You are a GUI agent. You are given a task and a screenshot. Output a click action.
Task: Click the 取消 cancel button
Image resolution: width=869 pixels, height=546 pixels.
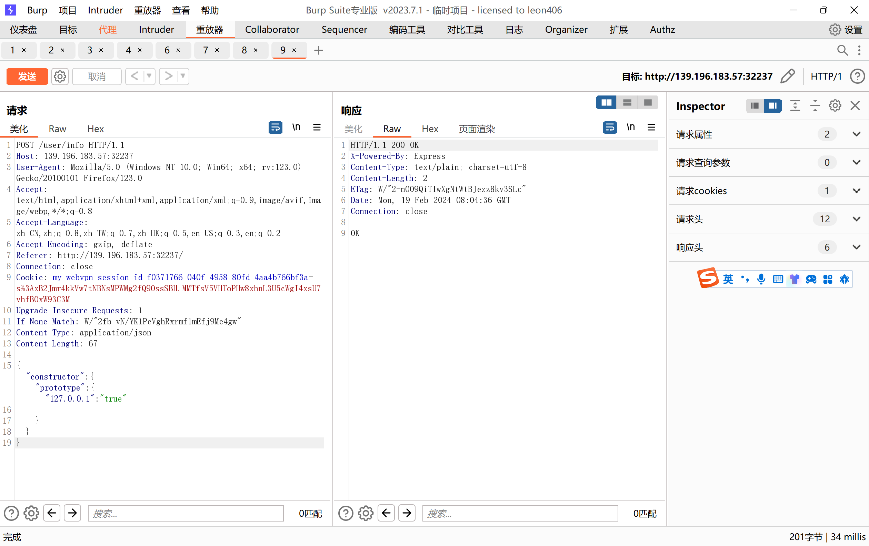click(x=97, y=77)
